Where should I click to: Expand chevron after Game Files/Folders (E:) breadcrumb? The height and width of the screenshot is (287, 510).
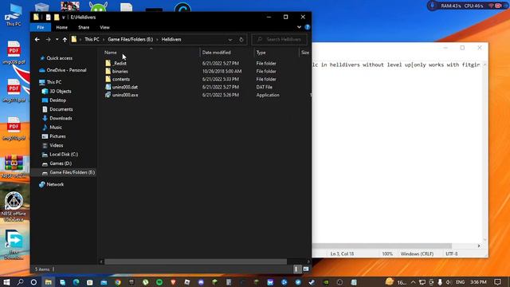[157, 39]
